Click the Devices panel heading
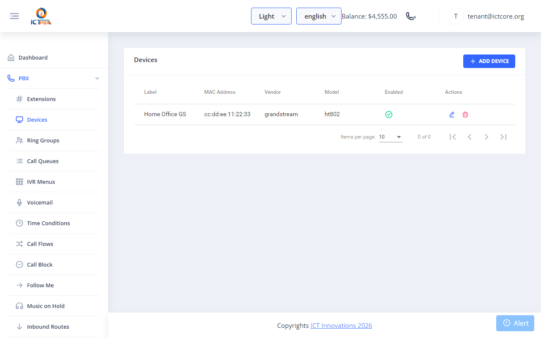 point(145,60)
